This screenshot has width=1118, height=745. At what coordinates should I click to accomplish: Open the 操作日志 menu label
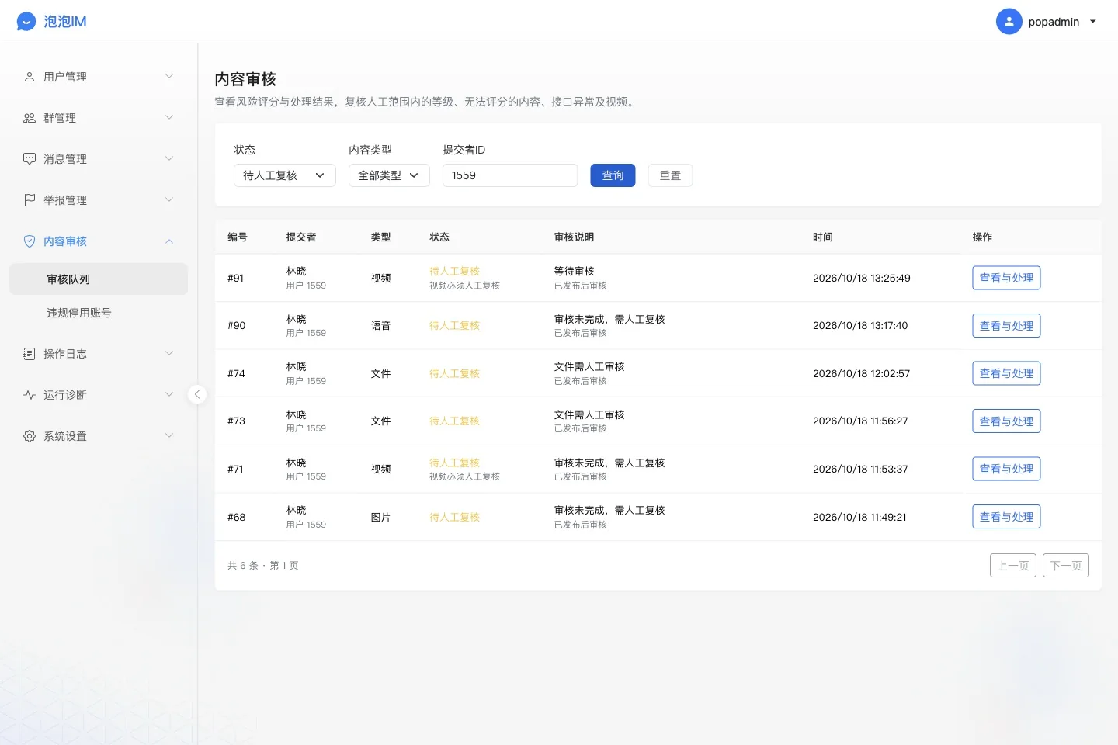pos(65,354)
